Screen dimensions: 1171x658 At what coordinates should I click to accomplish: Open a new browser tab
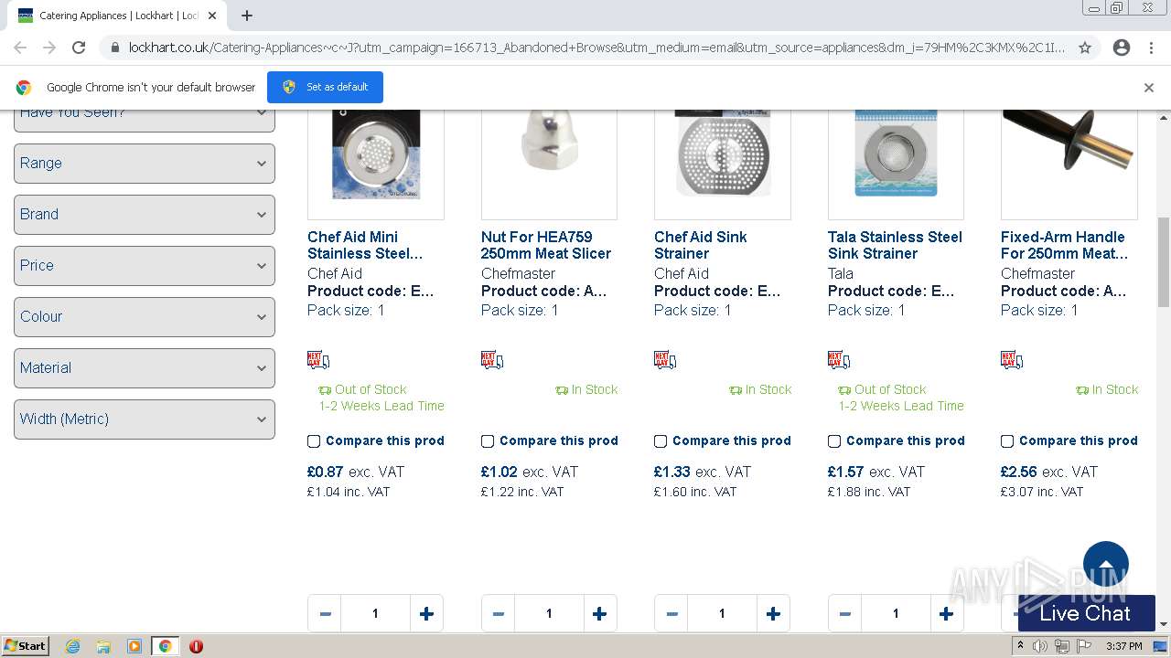[x=247, y=16]
